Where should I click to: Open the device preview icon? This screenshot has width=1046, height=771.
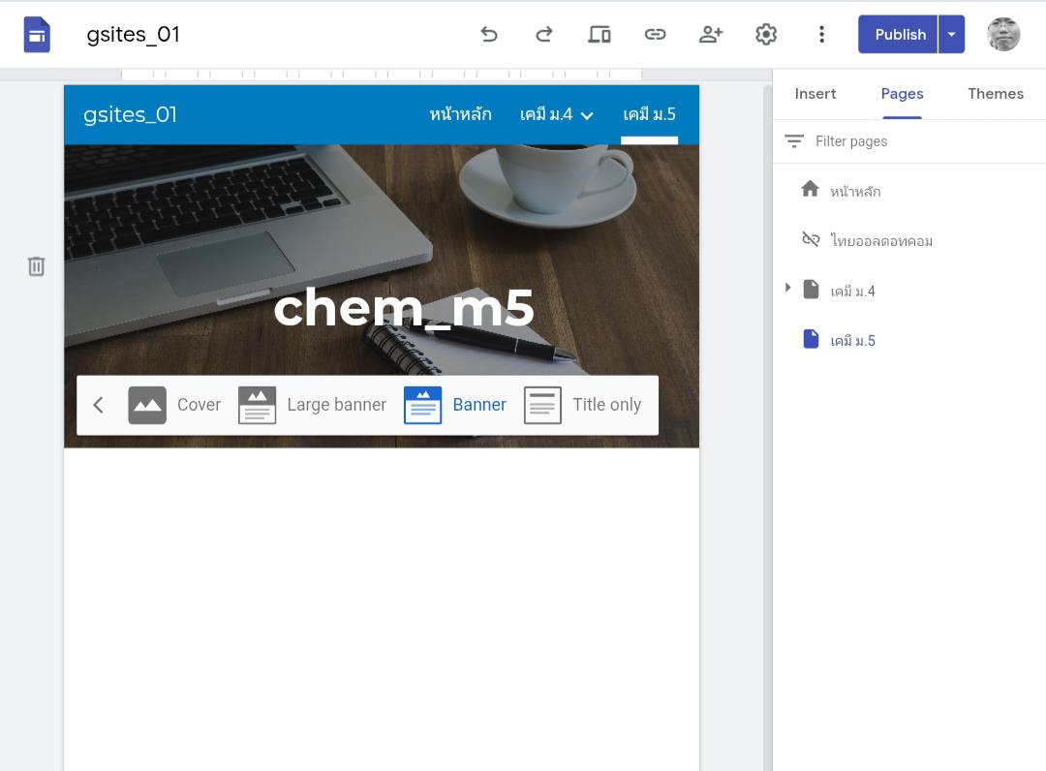pyautogui.click(x=600, y=35)
